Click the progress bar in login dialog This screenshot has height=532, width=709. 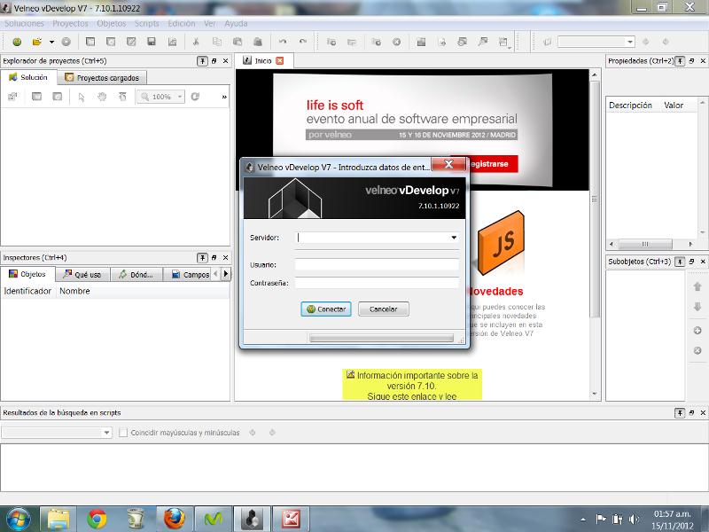tap(382, 338)
